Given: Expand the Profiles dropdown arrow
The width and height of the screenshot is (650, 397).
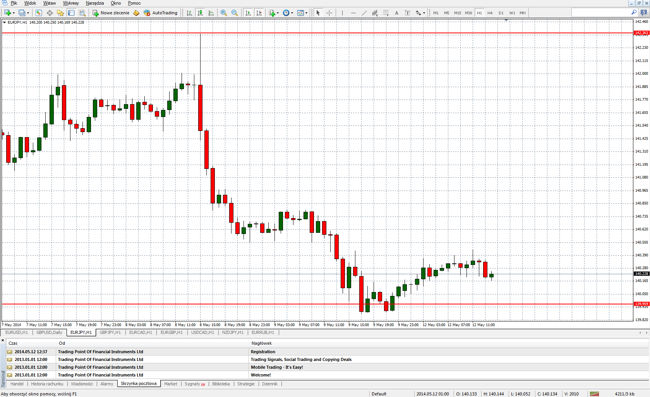Looking at the screenshot, I should click(x=28, y=13).
